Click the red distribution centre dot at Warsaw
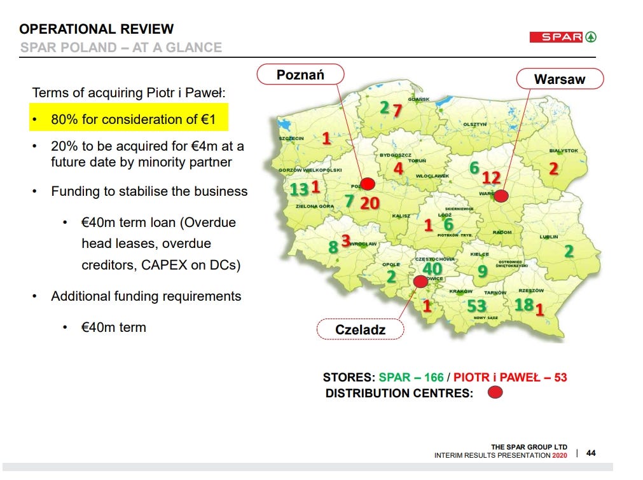Viewport: 643px width, 480px height. click(501, 196)
